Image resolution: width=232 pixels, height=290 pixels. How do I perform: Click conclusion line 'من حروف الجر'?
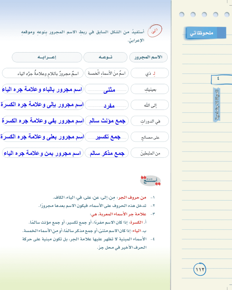104,197
